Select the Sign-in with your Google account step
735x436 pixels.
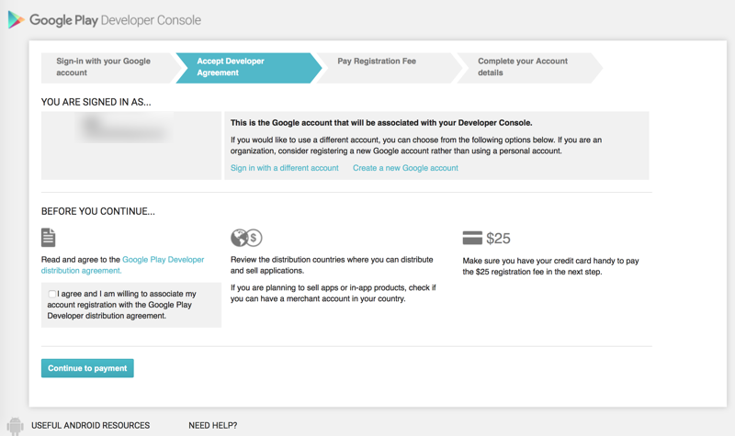(103, 67)
